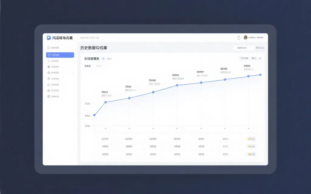Select the first view tab above the chart
Viewport: 311px width, 194px height.
pyautogui.click(x=244, y=58)
